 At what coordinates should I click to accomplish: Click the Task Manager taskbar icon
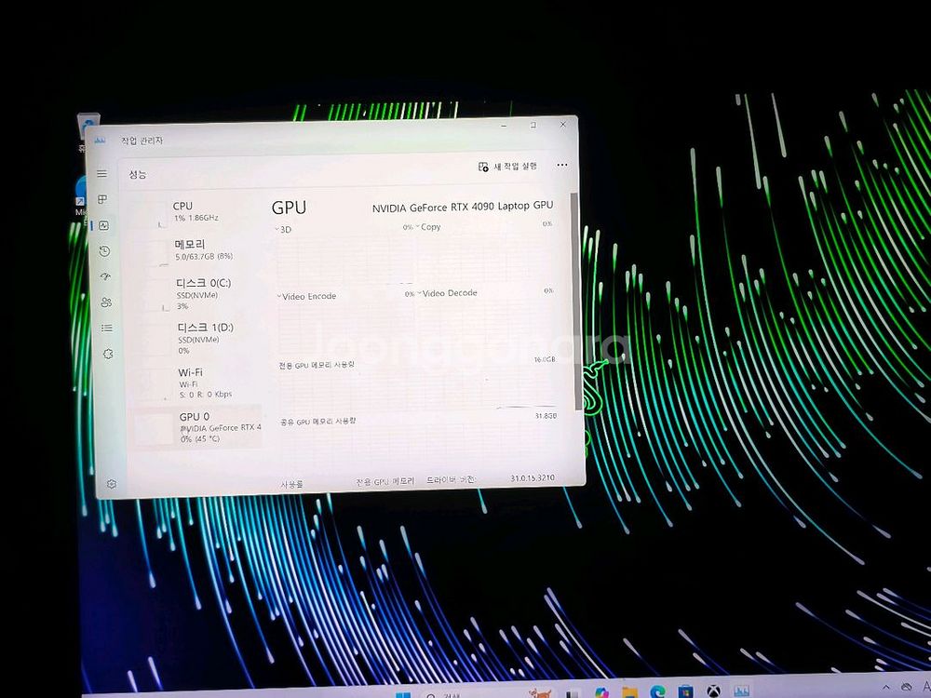[741, 691]
